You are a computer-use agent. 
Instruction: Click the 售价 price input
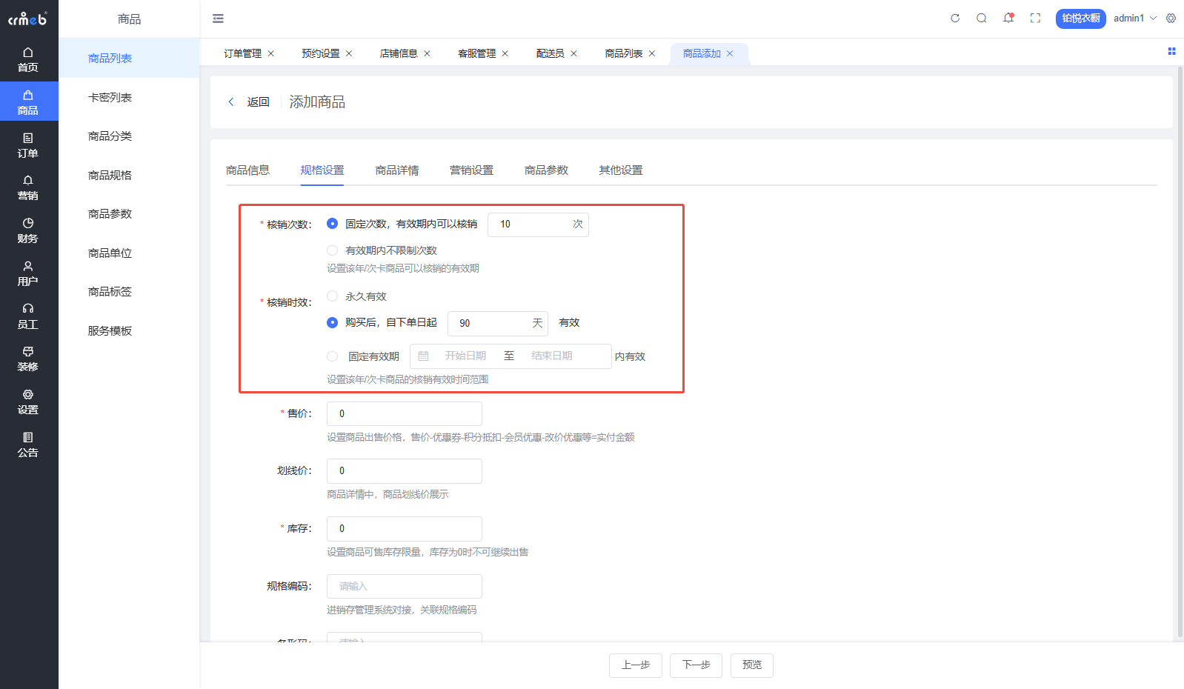405,413
